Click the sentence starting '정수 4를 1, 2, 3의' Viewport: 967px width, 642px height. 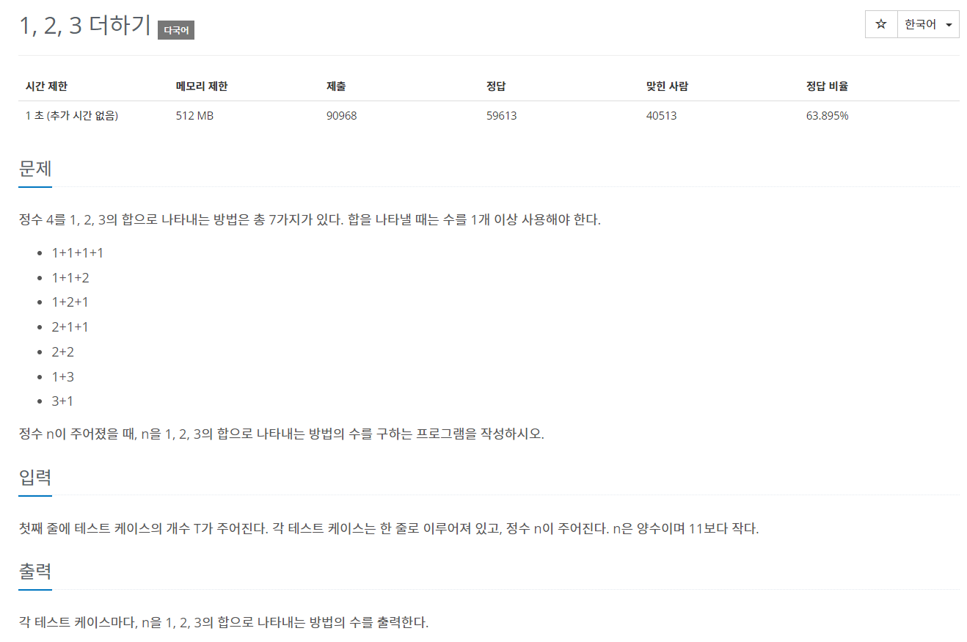(310, 219)
